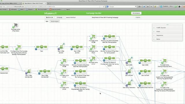Screen dimensions: 185x104
Task: Select the Abandonment sequence node
Action: click(x=4, y=68)
